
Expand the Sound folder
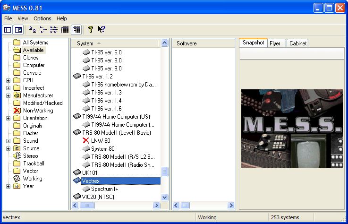(8, 141)
